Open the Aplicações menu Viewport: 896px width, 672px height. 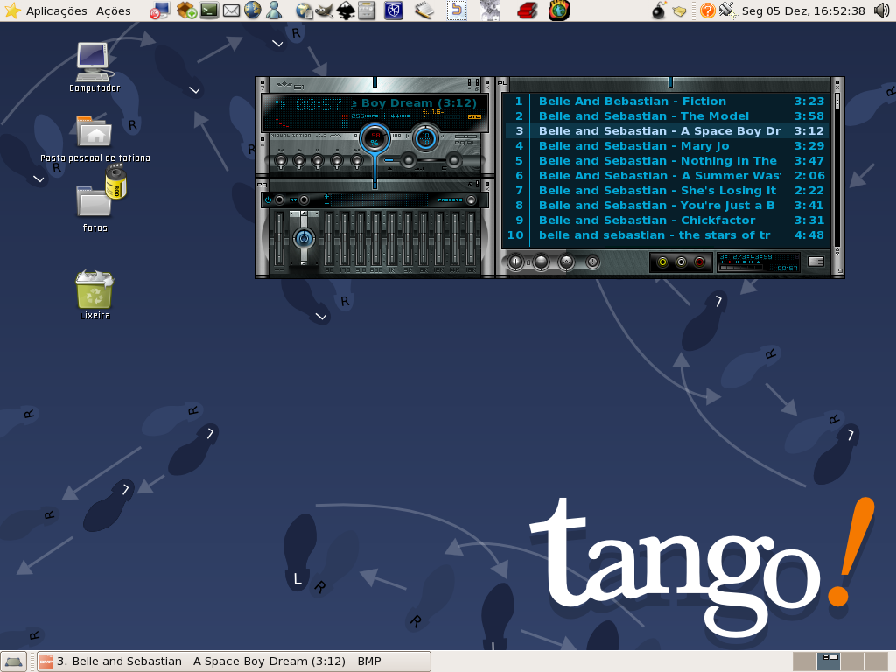click(57, 10)
